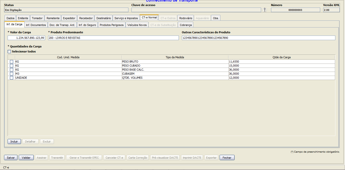Viewport: 345px width, 170px height.
Task: Focus the Produto Predominante field
Action: (x=113, y=38)
